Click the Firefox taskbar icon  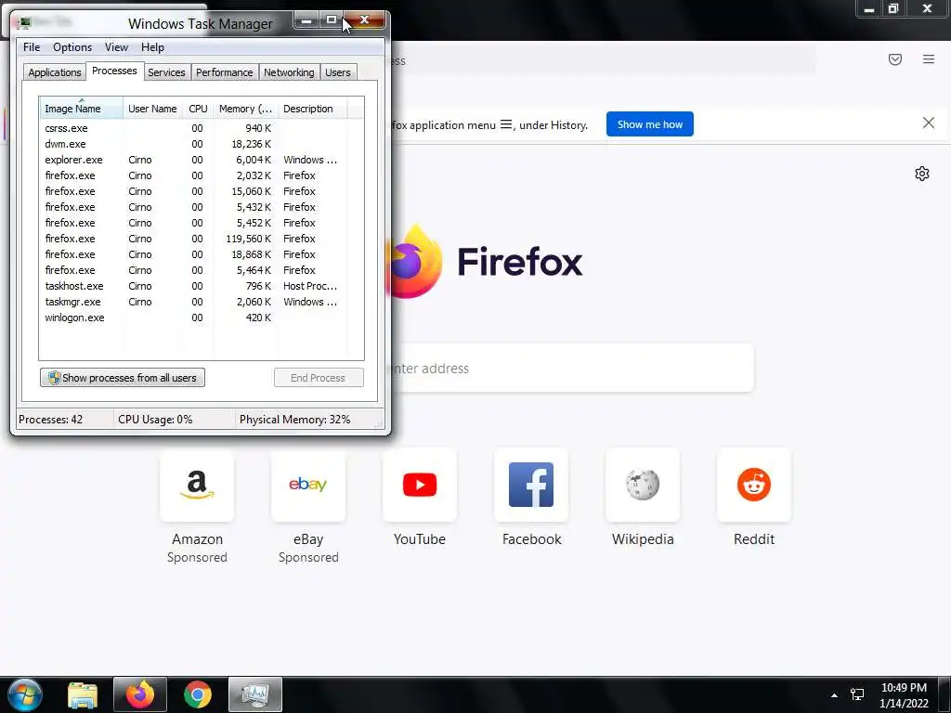pyautogui.click(x=140, y=694)
